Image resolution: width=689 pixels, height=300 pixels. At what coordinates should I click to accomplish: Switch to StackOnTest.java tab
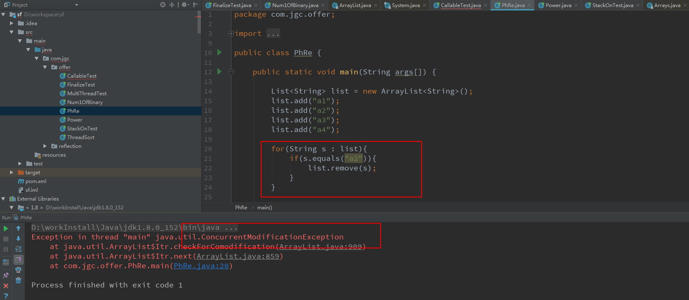[612, 5]
